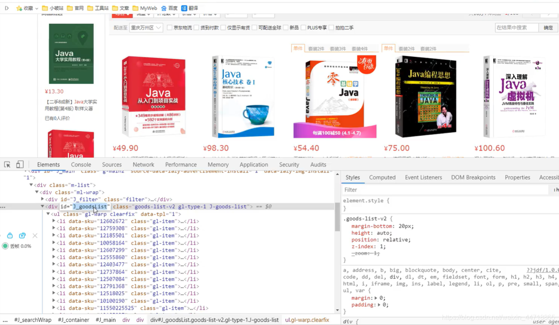The height and width of the screenshot is (325, 559).
Task: Collapse the ul gl-warp clearfix node
Action: click(x=48, y=214)
